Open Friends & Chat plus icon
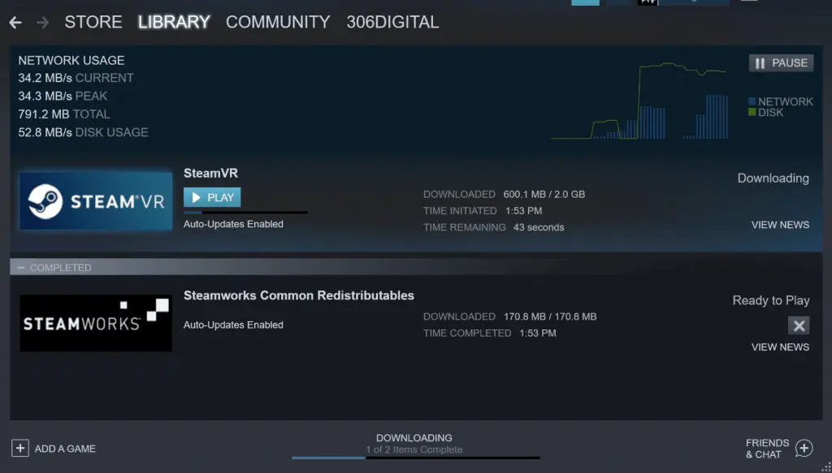Image resolution: width=832 pixels, height=473 pixels. (x=804, y=449)
